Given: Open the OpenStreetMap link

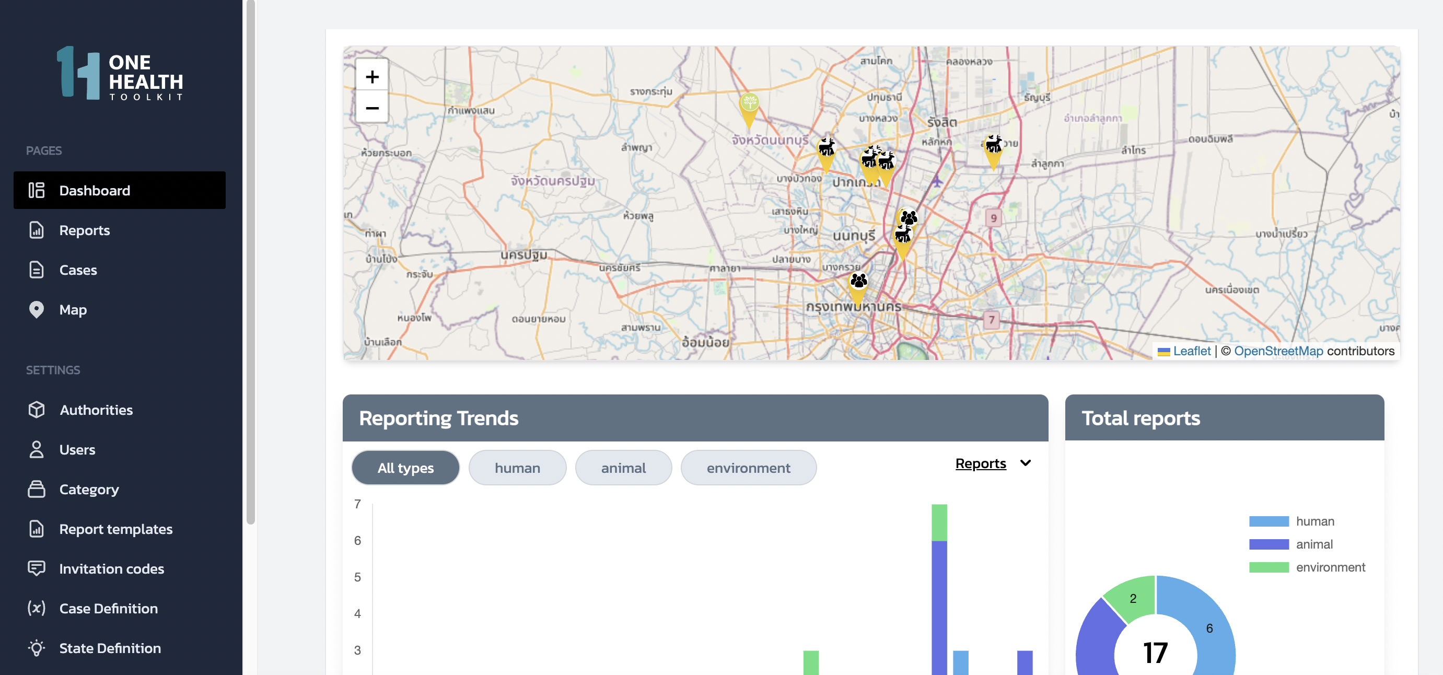Looking at the screenshot, I should coord(1278,351).
